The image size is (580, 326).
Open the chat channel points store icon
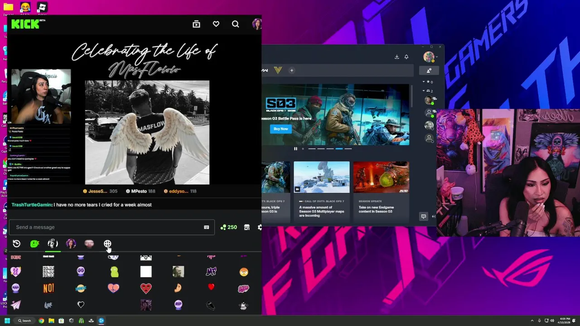point(247,227)
